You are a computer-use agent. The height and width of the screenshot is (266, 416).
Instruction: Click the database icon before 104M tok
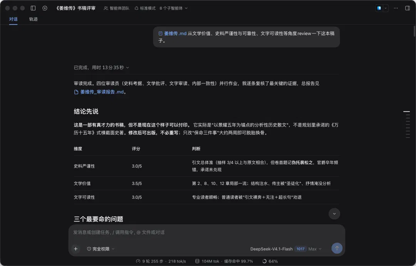[197, 261]
